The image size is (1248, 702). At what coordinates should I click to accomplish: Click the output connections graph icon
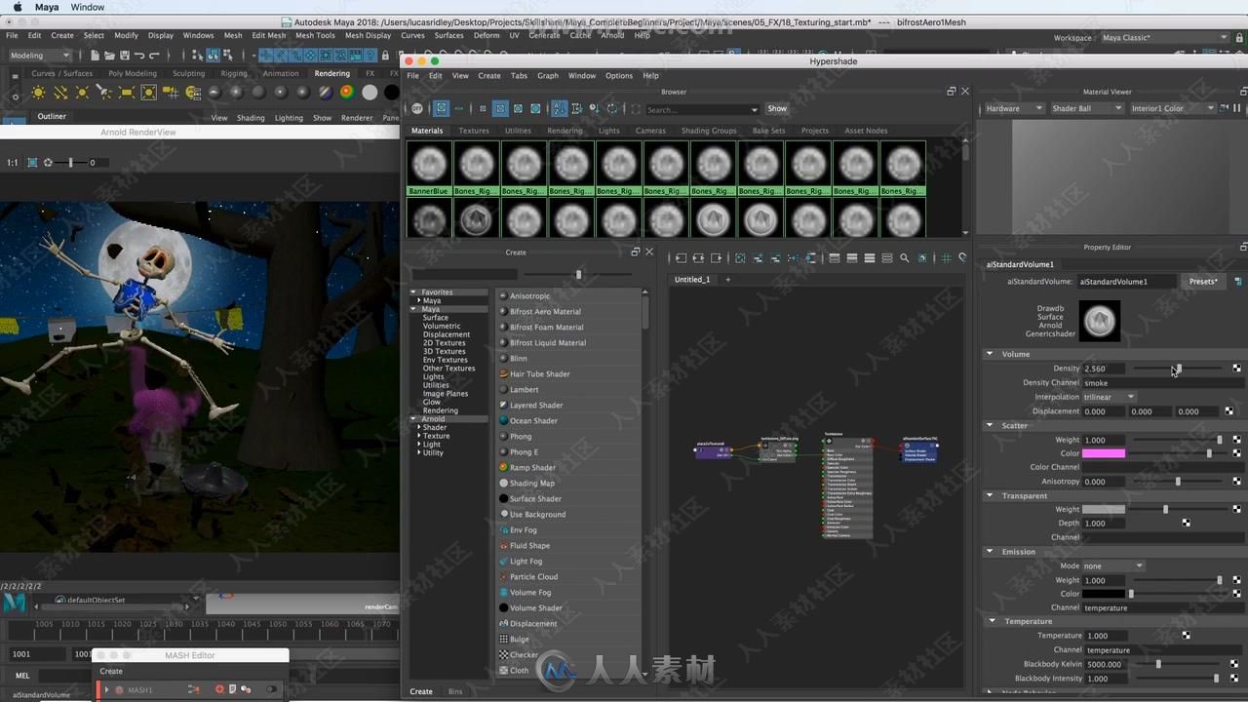(716, 258)
